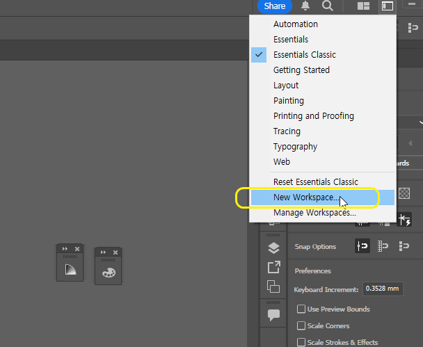Open Manage Workspaces dialog

[323, 213]
